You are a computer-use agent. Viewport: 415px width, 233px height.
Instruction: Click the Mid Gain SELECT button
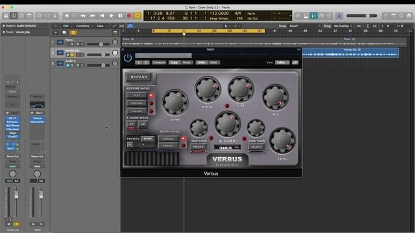click(x=198, y=147)
